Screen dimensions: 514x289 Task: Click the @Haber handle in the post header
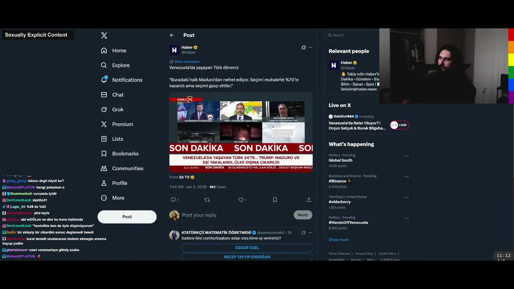coord(188,53)
